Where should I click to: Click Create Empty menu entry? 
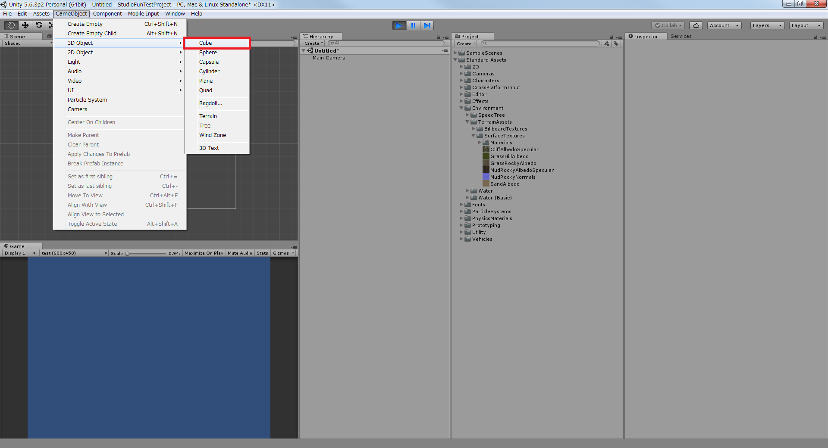[120, 24]
